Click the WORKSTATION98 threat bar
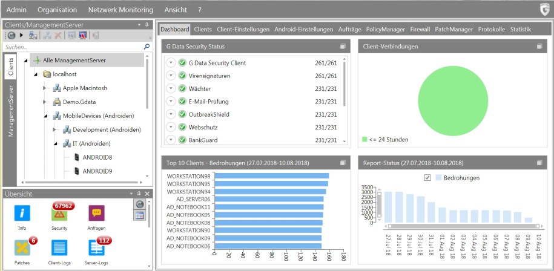 (x=272, y=175)
